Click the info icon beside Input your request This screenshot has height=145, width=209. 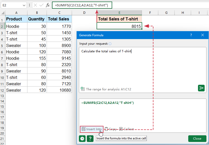[110, 44]
